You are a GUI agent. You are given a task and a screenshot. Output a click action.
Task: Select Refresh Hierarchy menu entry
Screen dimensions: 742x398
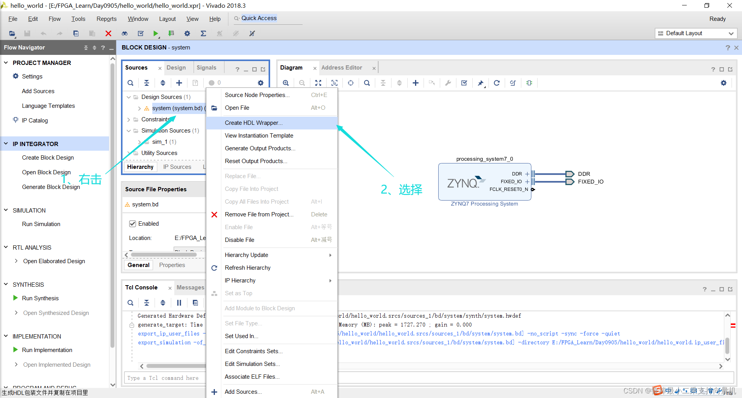[x=272, y=268]
